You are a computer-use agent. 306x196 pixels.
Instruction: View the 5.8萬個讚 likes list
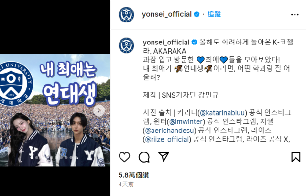[134, 175]
